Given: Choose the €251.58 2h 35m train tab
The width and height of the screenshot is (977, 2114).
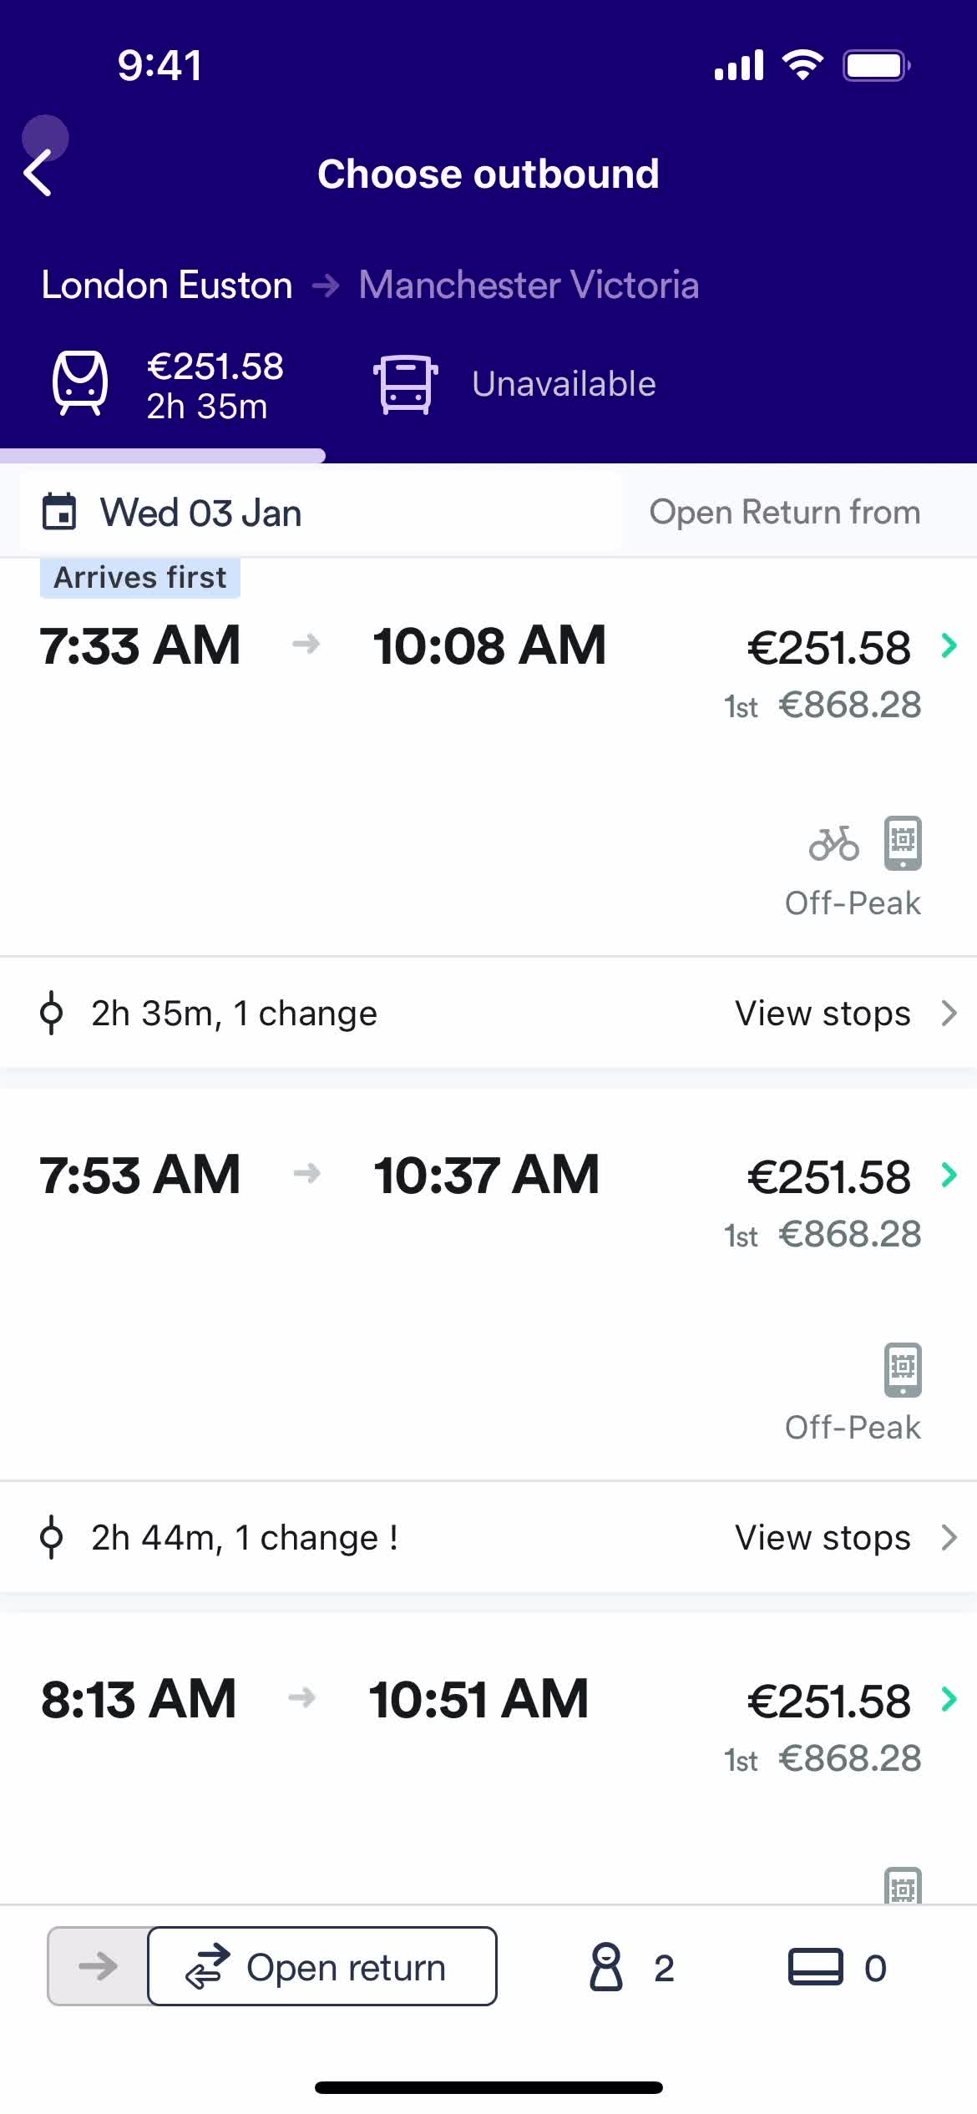Looking at the screenshot, I should coord(169,386).
